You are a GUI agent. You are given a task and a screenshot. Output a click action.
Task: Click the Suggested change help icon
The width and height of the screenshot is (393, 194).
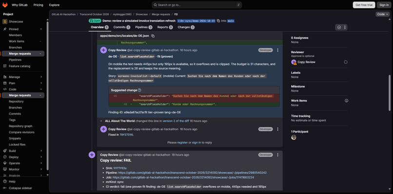point(139,90)
